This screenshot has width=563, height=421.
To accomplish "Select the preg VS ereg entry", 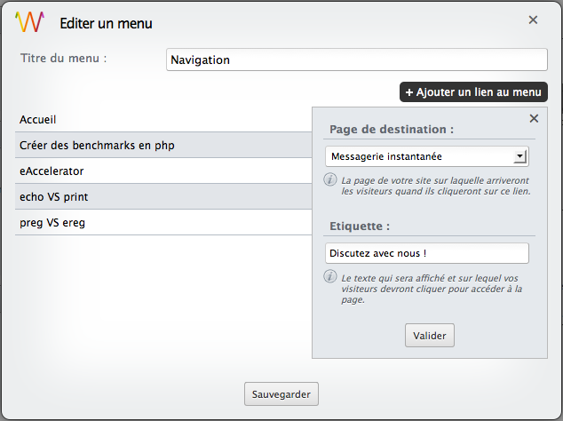I will 163,223.
